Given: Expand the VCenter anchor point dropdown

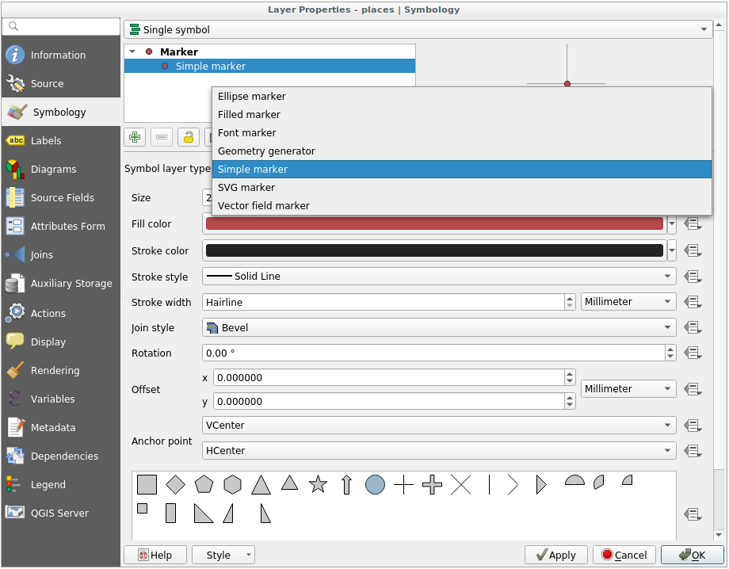Looking at the screenshot, I should (x=439, y=426).
